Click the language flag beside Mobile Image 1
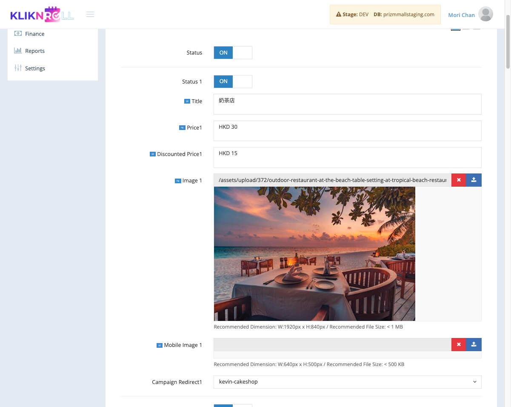 coord(160,345)
